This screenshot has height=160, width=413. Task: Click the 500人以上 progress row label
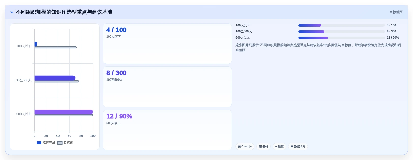(243, 38)
